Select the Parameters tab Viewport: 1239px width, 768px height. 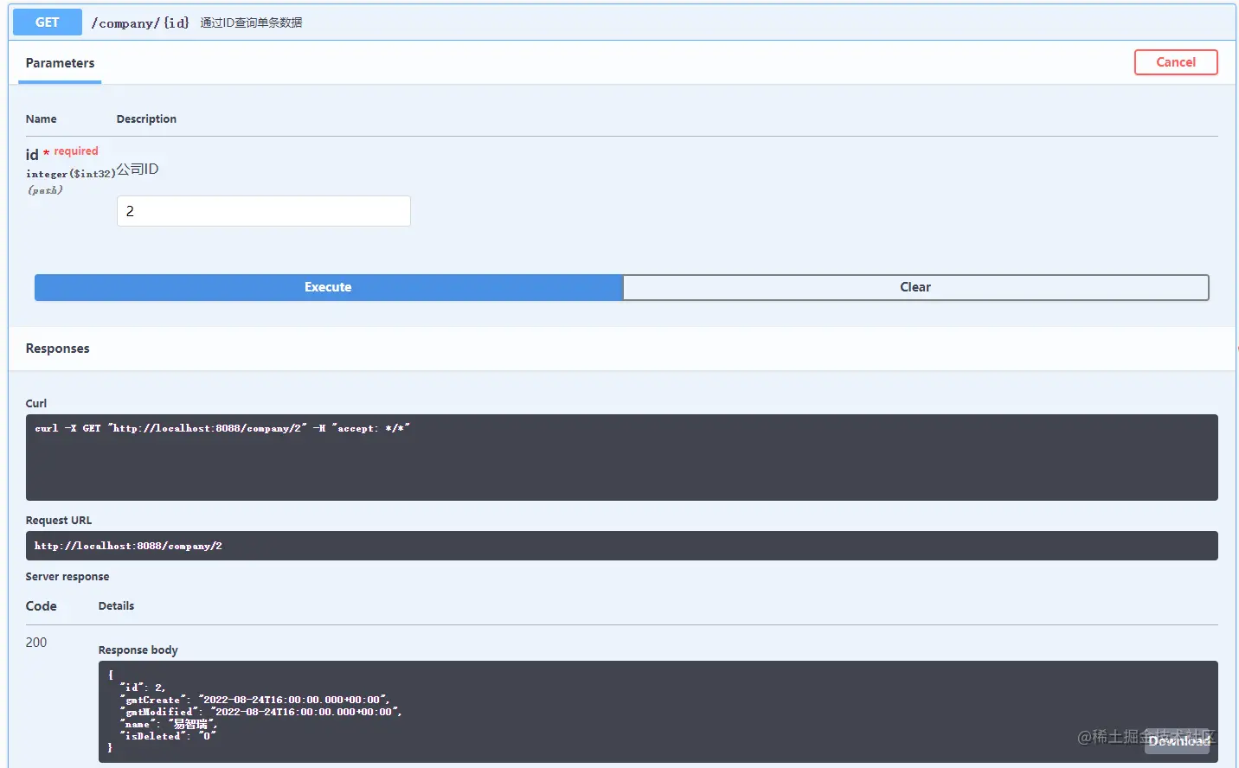(x=60, y=63)
